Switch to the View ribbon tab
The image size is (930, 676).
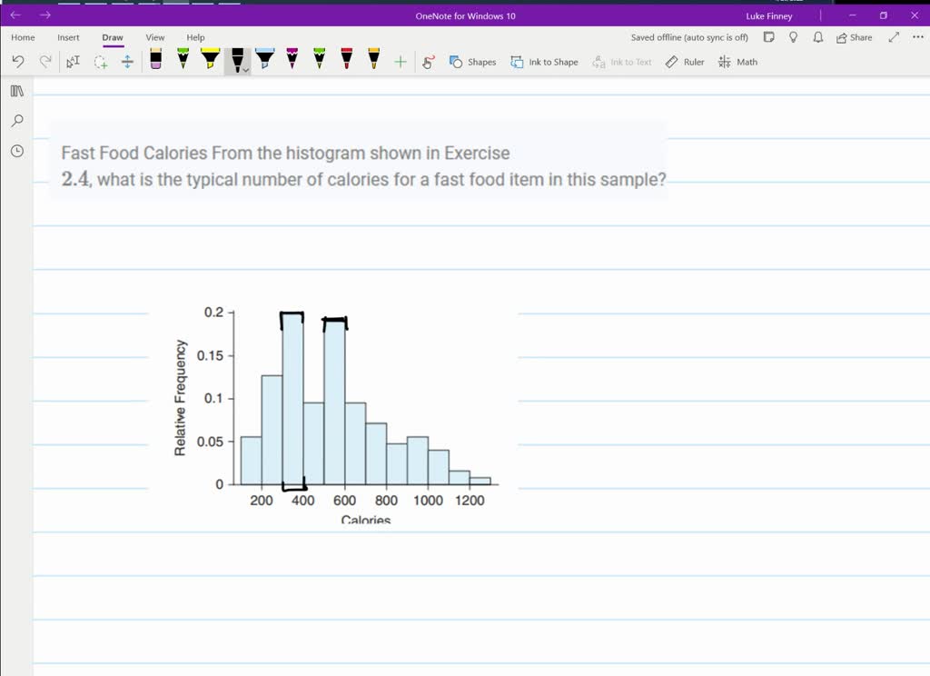(154, 37)
